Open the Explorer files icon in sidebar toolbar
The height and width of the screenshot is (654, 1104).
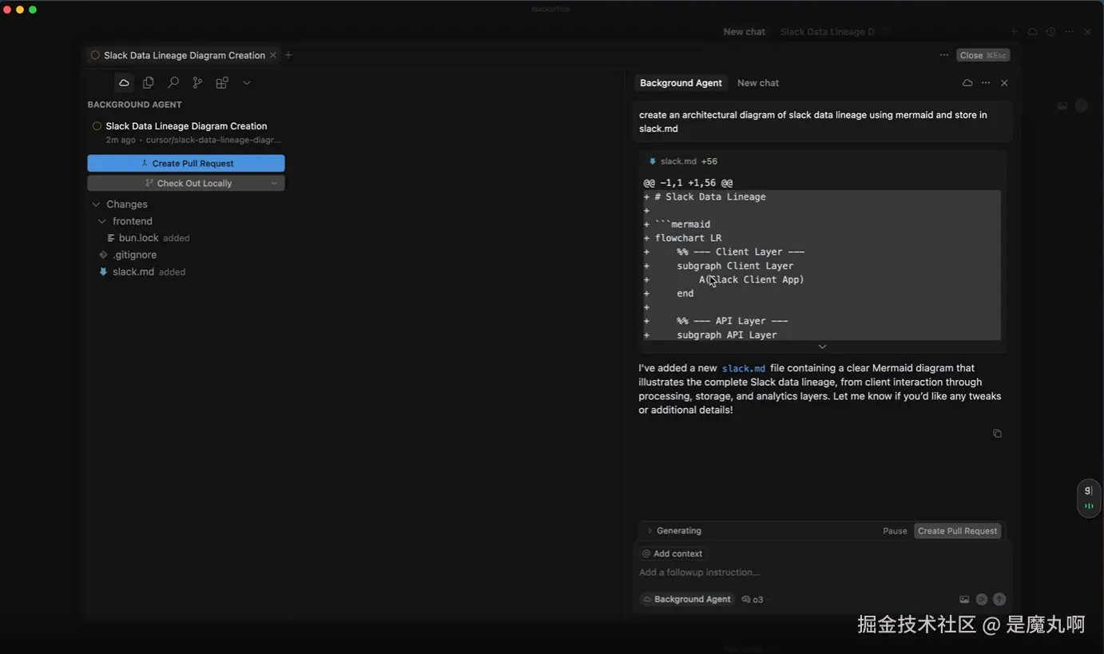[x=149, y=82]
